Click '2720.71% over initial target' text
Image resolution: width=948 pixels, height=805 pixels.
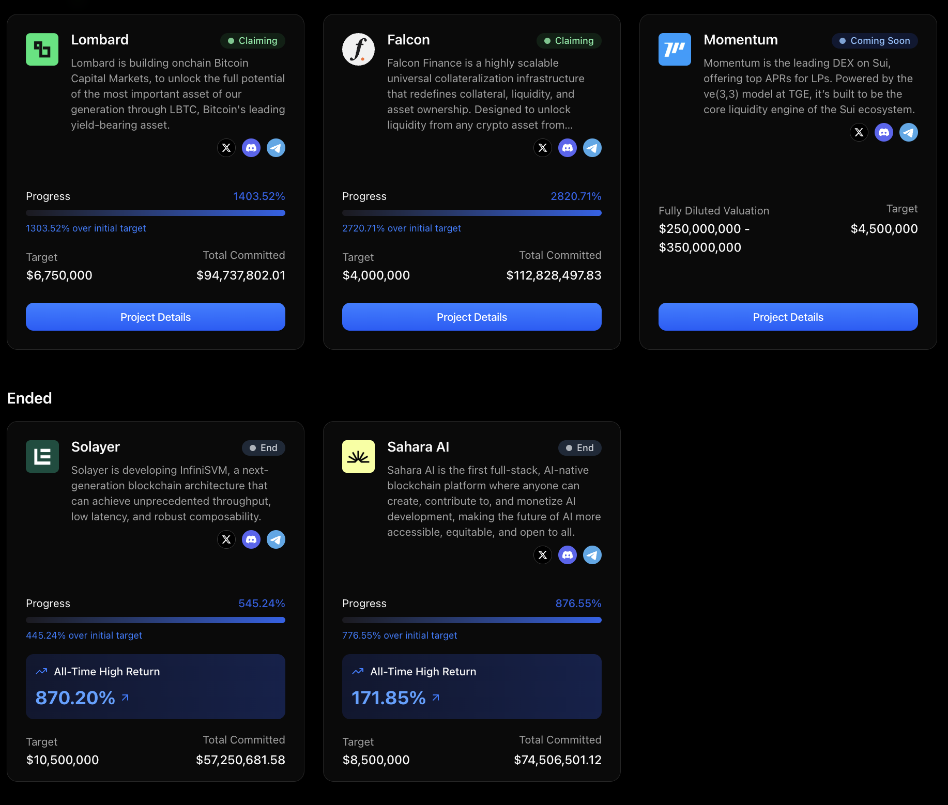tap(402, 228)
